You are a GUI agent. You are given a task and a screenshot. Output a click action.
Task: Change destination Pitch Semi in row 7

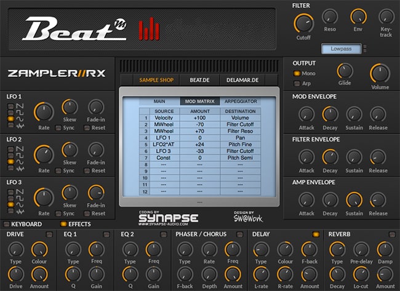pos(240,157)
